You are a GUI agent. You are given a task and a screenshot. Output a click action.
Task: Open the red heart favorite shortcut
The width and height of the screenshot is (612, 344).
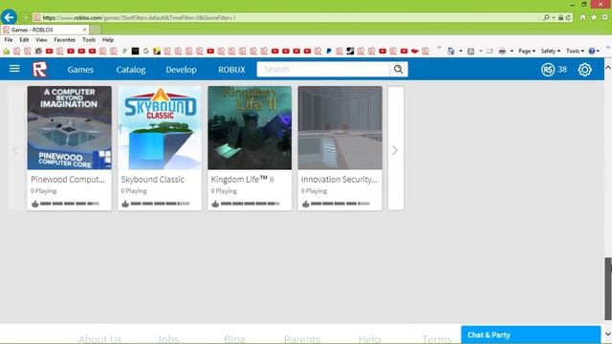pyautogui.click(x=414, y=51)
